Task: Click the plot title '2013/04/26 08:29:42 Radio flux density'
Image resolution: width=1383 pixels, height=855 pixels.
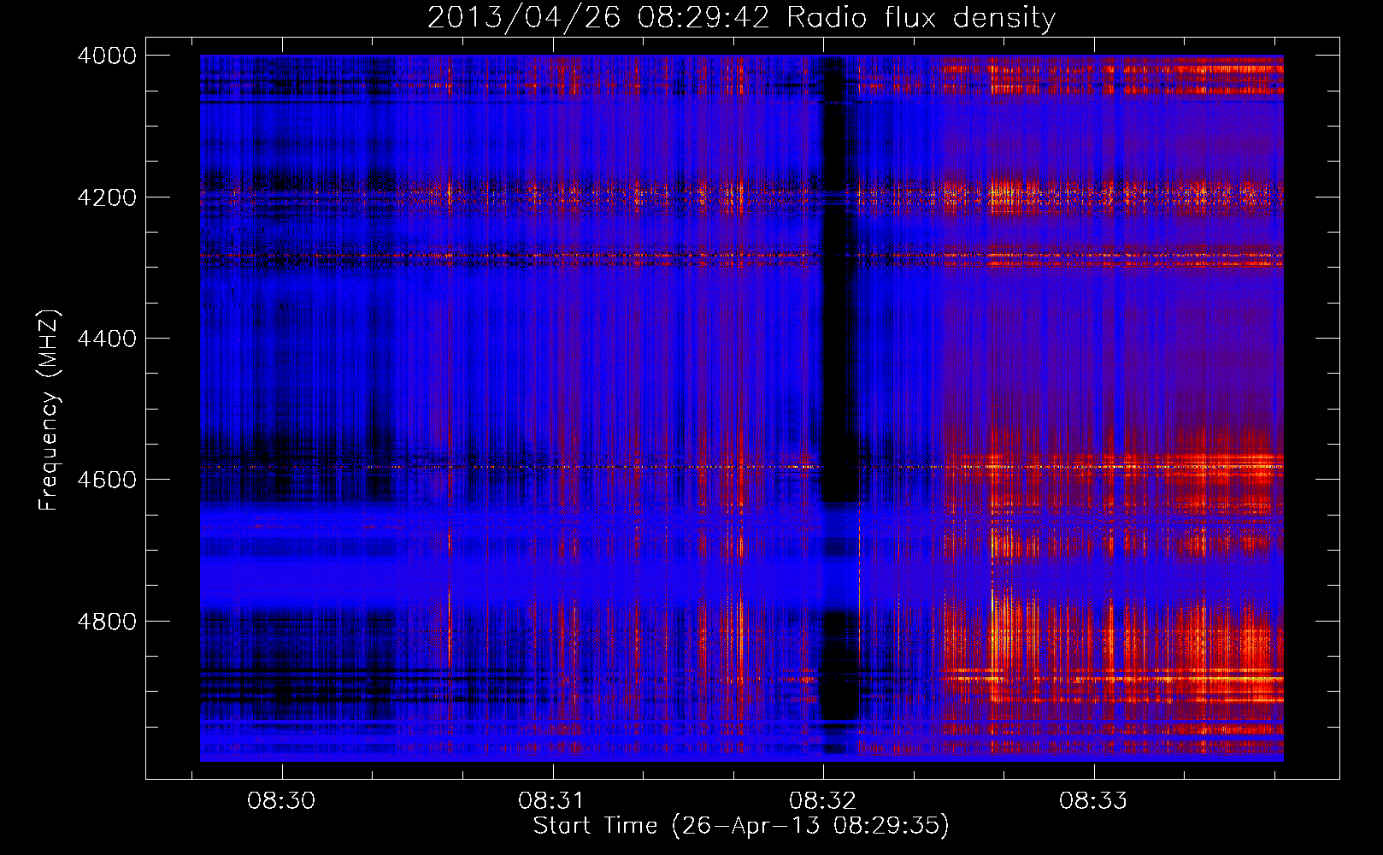Action: (x=741, y=17)
